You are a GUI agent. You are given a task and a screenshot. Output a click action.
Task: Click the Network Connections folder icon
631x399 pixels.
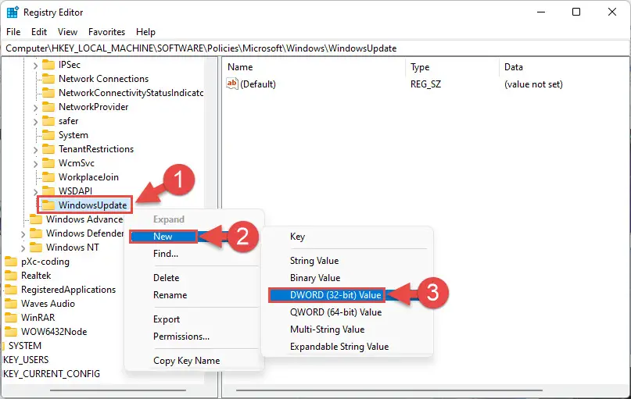click(x=48, y=79)
